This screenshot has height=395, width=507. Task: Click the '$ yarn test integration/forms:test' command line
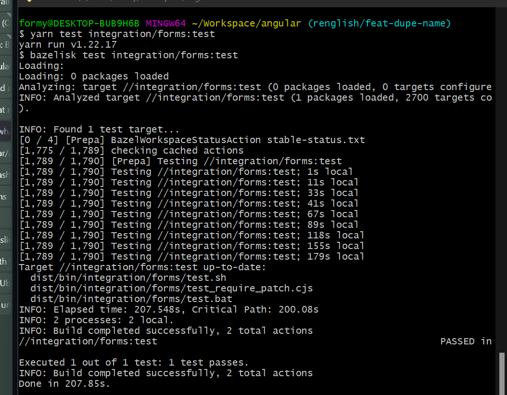click(117, 34)
